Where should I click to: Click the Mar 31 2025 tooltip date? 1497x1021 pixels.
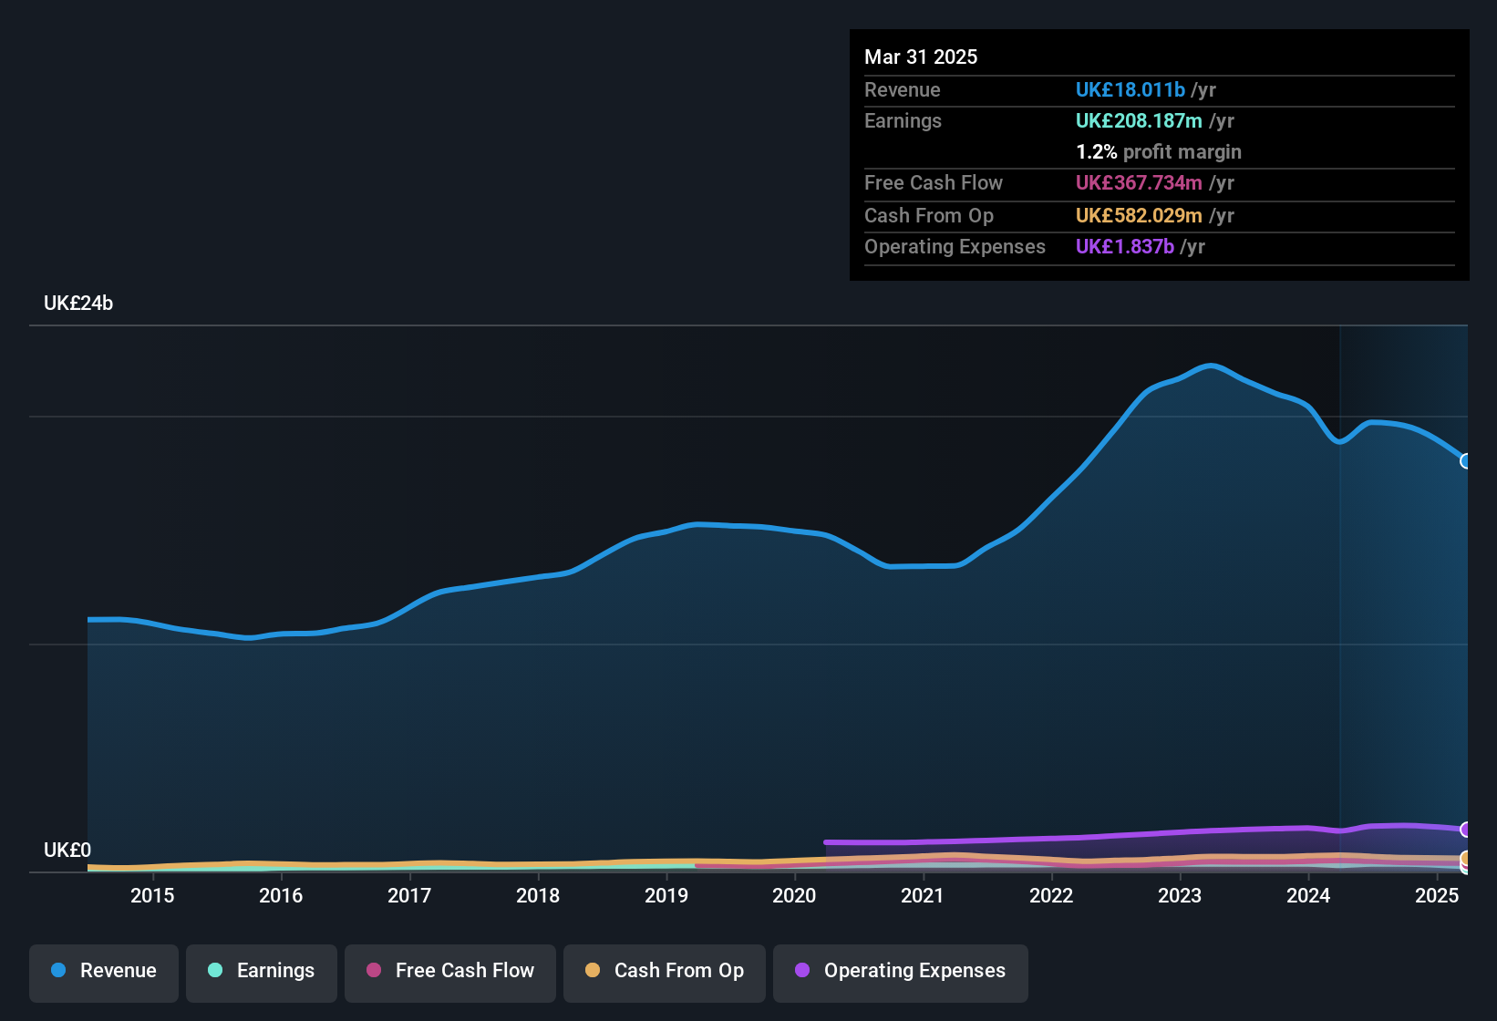pyautogui.click(x=921, y=57)
